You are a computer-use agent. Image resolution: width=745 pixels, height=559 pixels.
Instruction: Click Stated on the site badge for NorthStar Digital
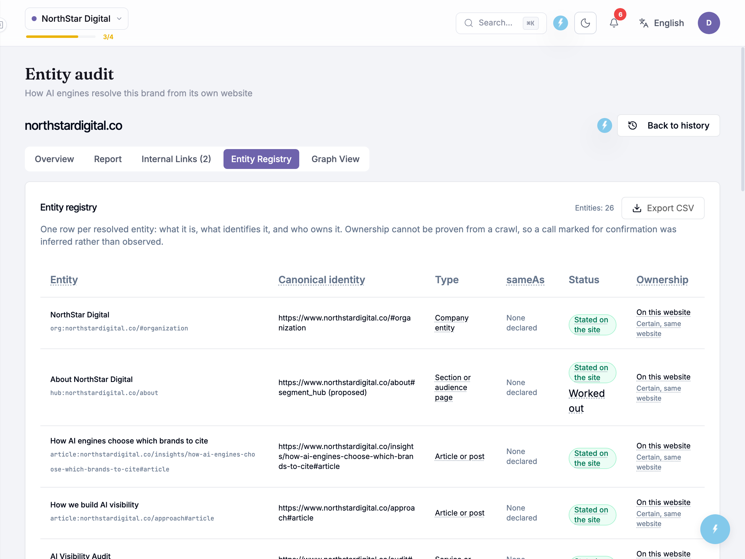(592, 325)
